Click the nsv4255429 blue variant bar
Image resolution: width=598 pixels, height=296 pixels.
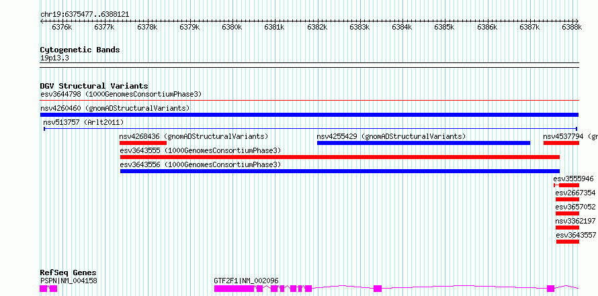(423, 143)
